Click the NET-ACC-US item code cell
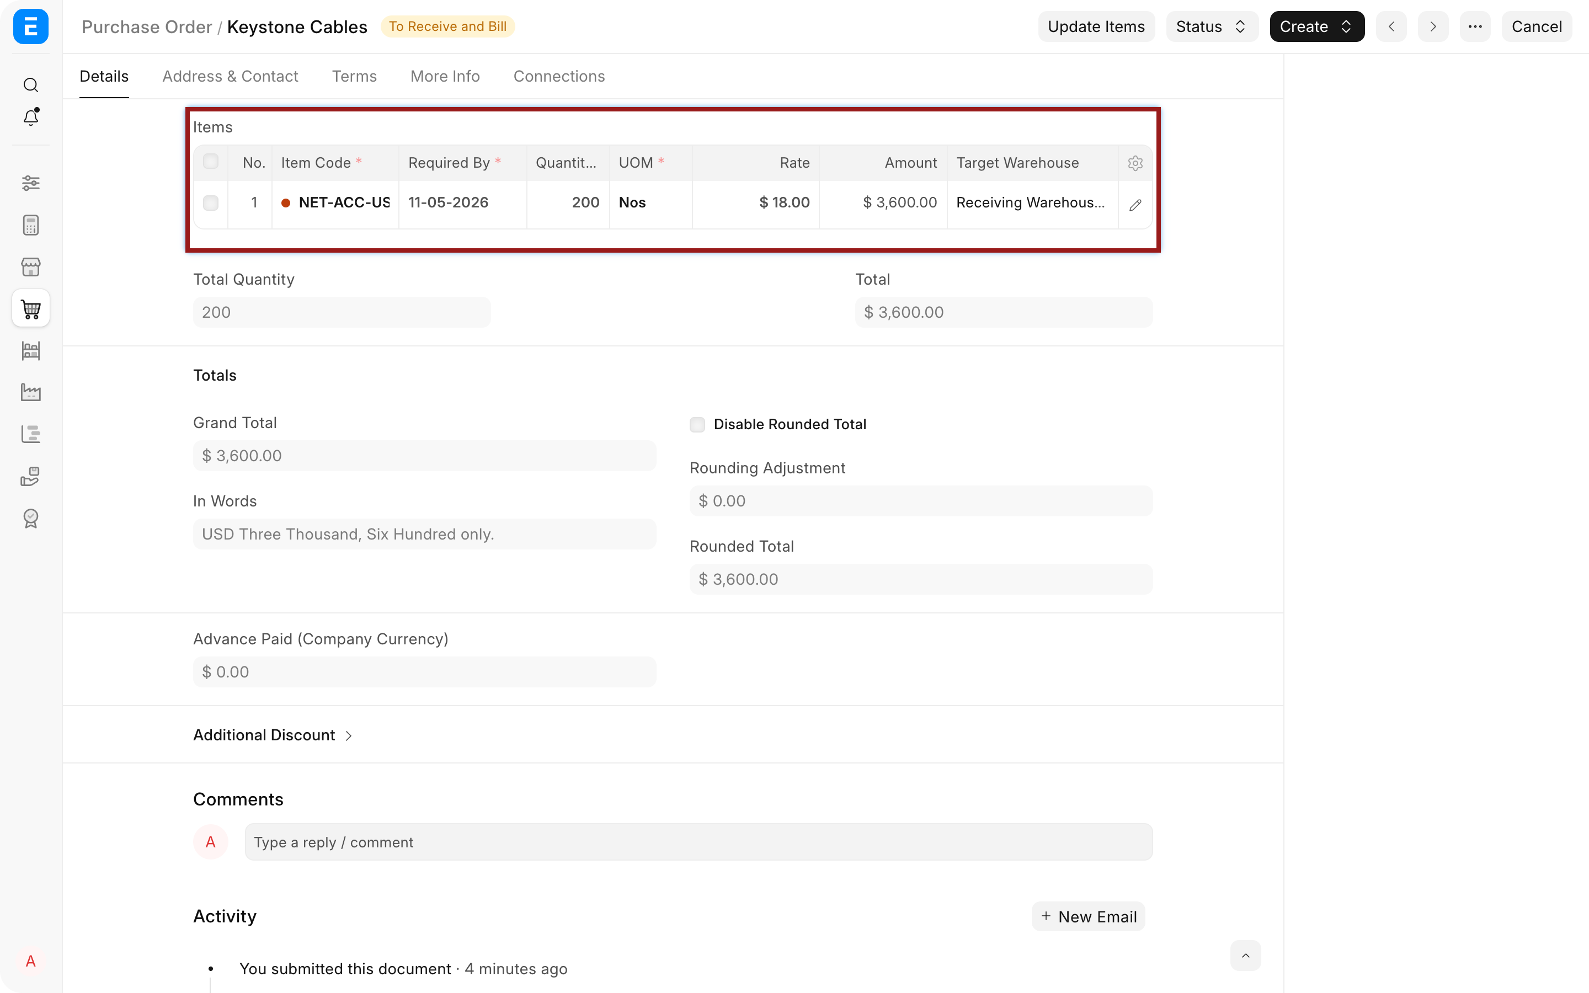The image size is (1589, 993). coord(335,203)
